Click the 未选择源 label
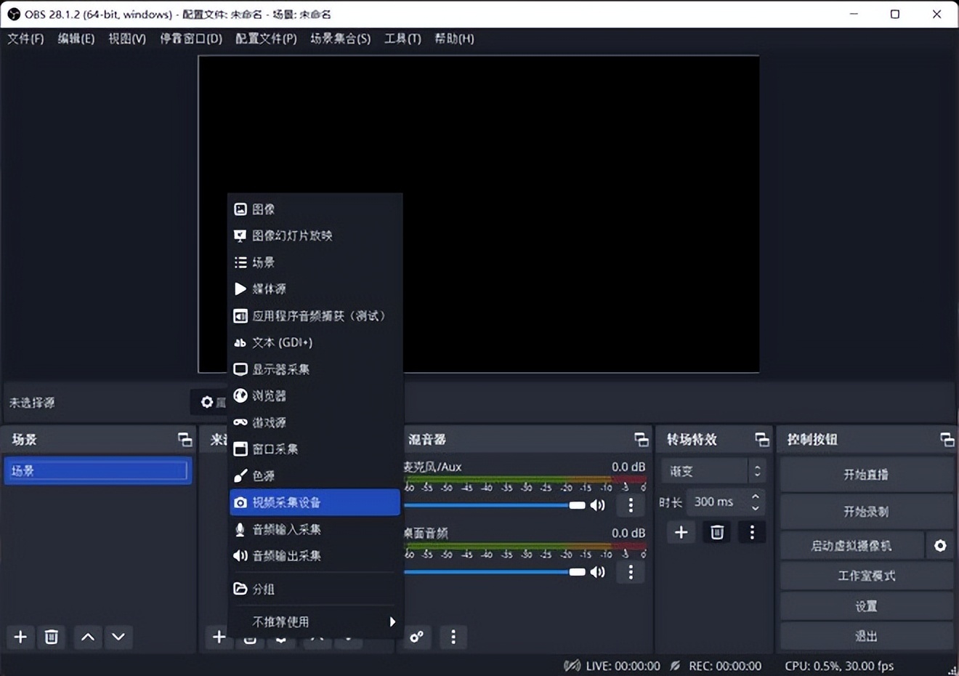 (32, 403)
